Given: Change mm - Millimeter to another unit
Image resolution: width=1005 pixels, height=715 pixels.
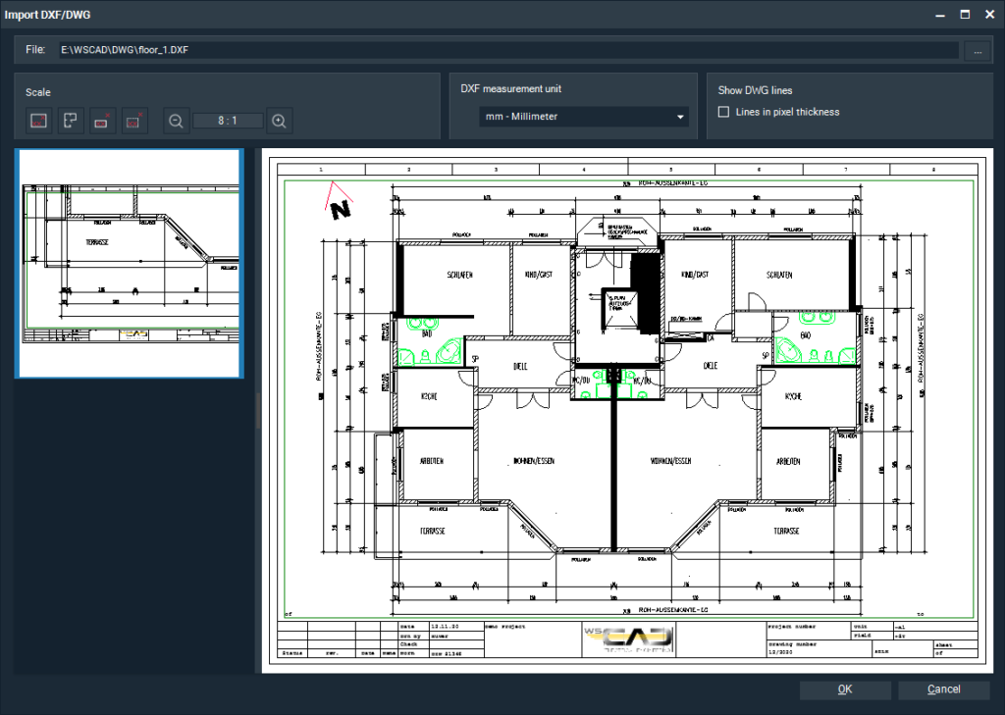Looking at the screenshot, I should click(583, 116).
